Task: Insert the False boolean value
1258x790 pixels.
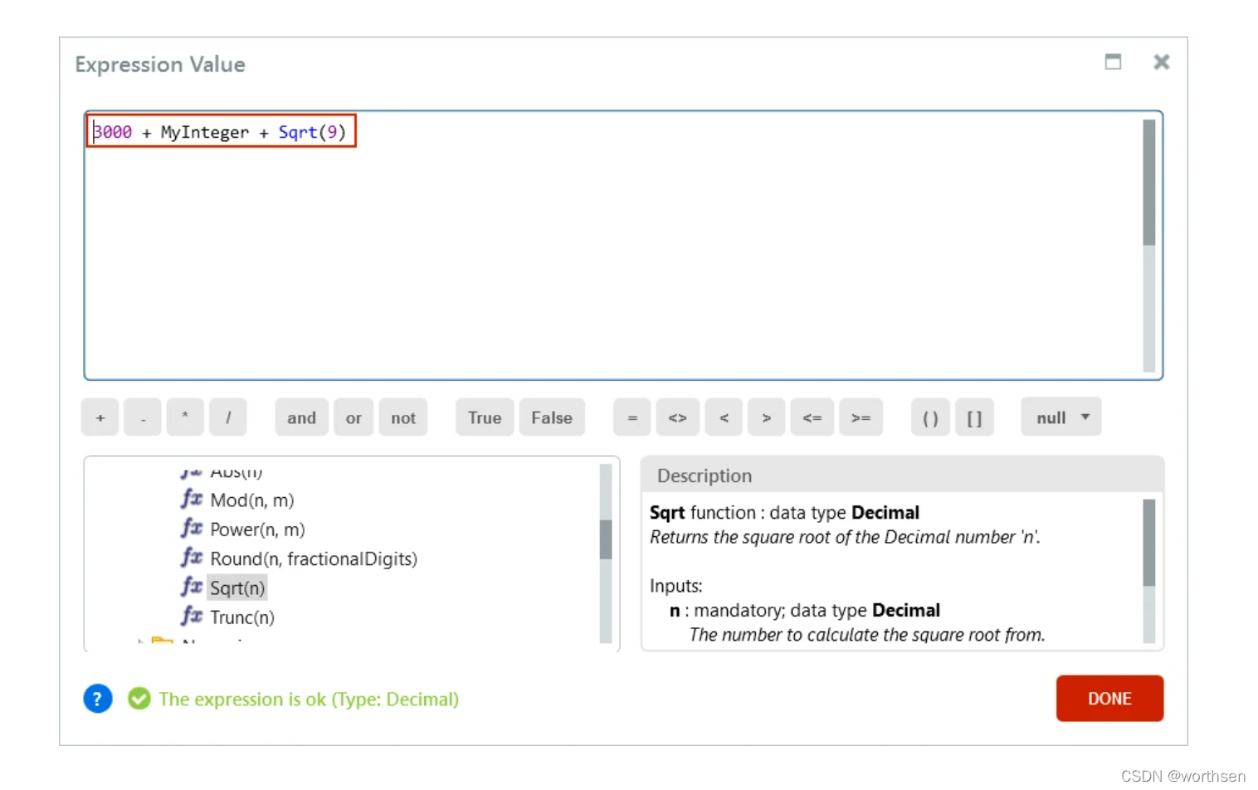Action: 551,417
